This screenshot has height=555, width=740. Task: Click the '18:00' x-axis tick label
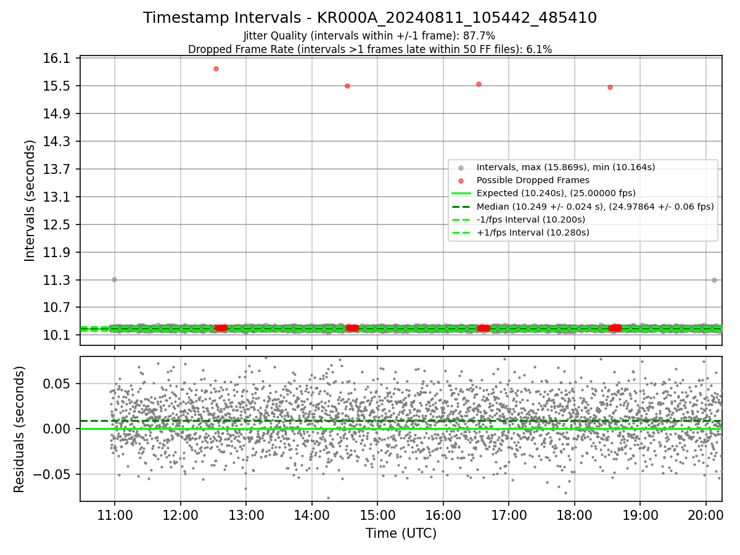[575, 515]
